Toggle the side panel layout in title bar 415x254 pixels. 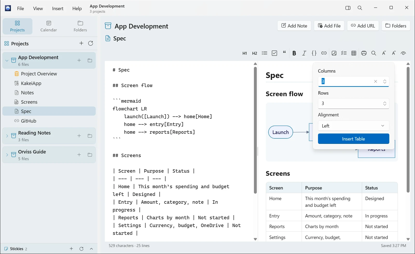click(348, 8)
